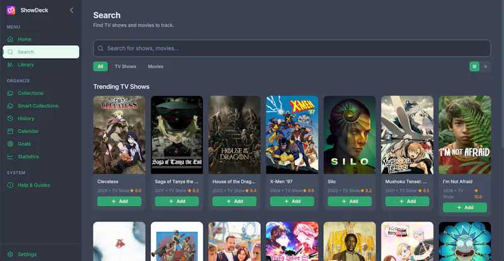Focus the search shows and movies field
This screenshot has height=261, width=504.
pyautogui.click(x=292, y=49)
